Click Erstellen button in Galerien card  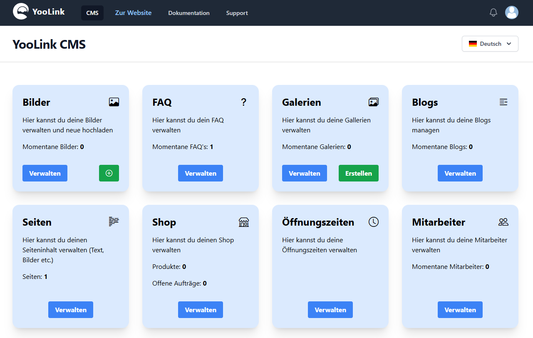pyautogui.click(x=359, y=173)
